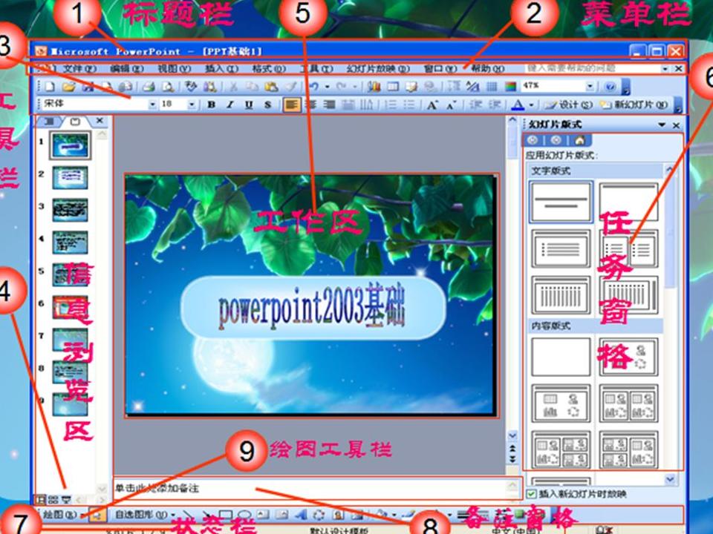Insert a chart using the chart icon
This screenshot has width=713, height=534.
374,86
